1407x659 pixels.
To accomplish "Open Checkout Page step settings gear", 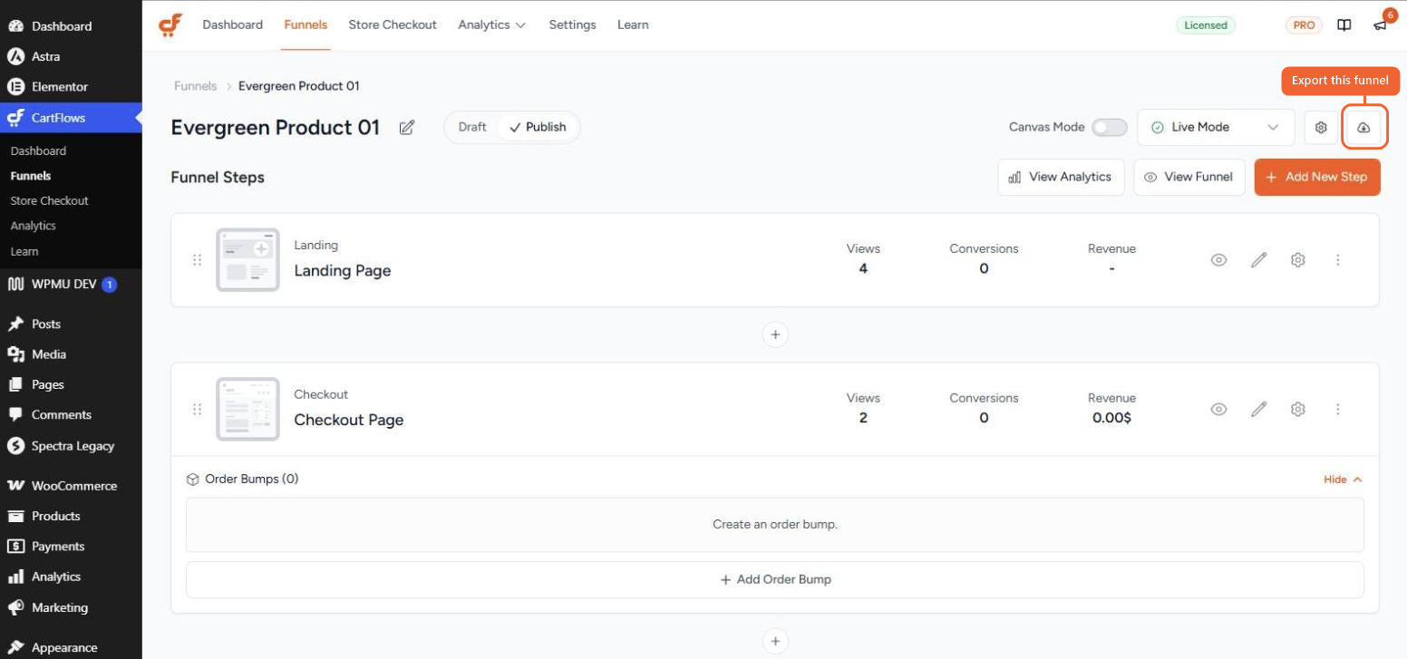I will click(x=1297, y=410).
